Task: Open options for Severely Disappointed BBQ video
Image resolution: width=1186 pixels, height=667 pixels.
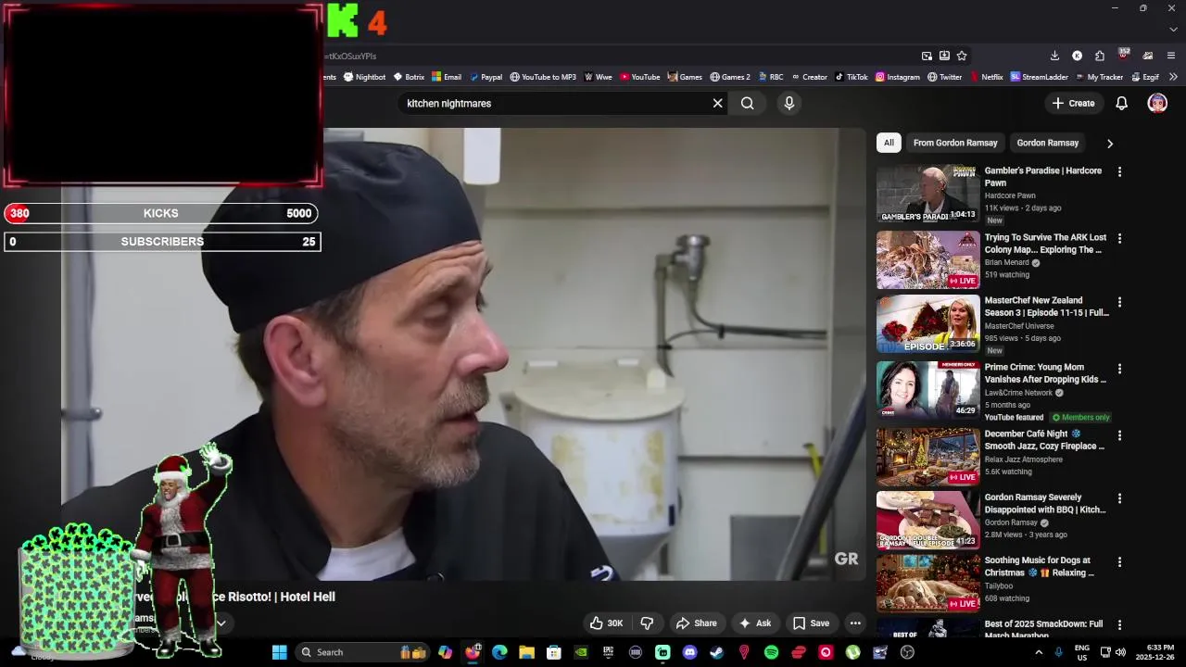Action: [1119, 498]
